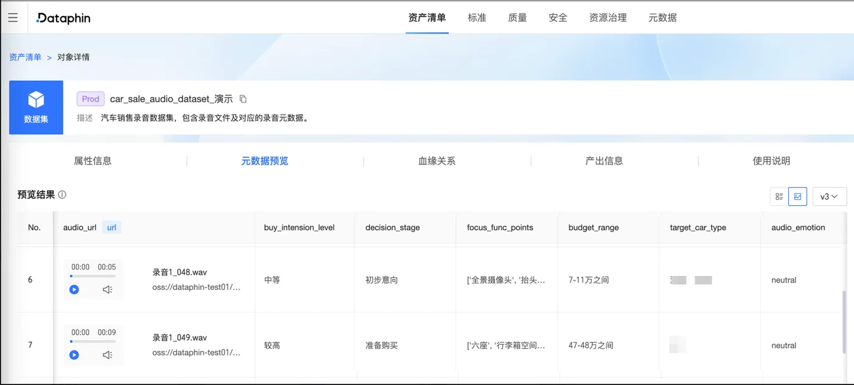The width and height of the screenshot is (854, 385).
Task: Open the v3 version dropdown
Action: 829,196
